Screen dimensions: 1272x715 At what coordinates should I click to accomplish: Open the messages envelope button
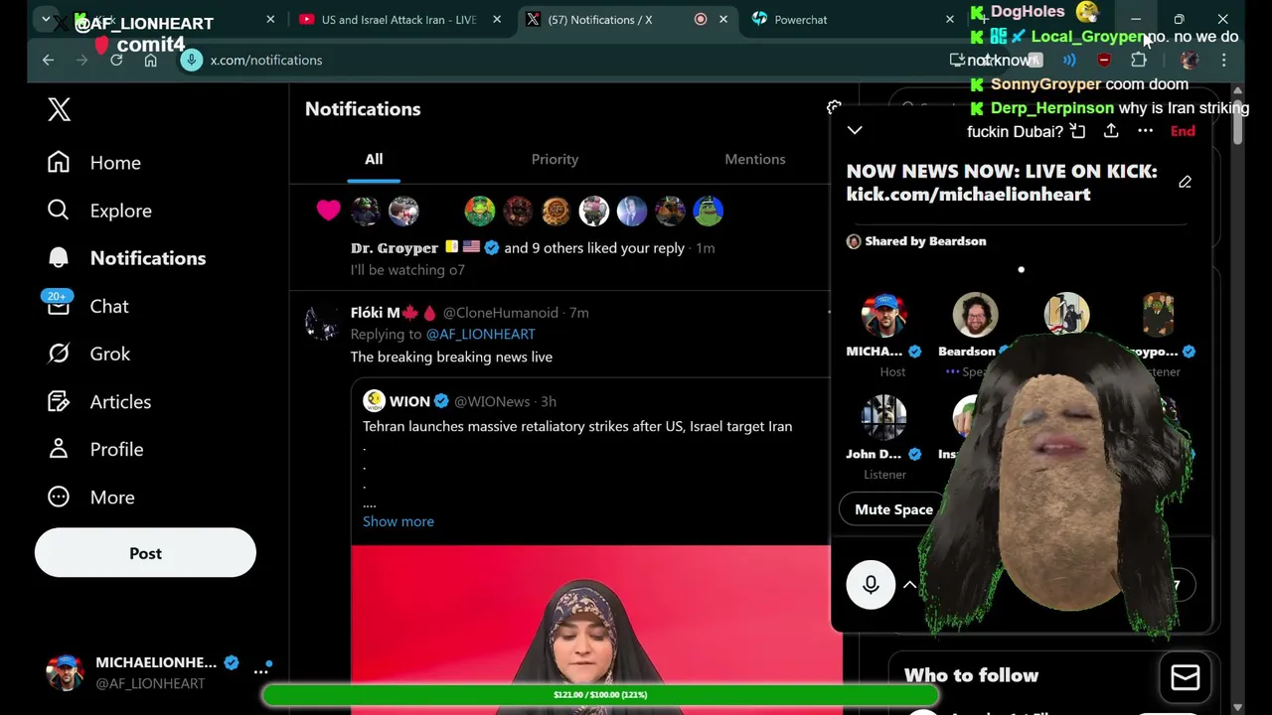[x=1186, y=677]
